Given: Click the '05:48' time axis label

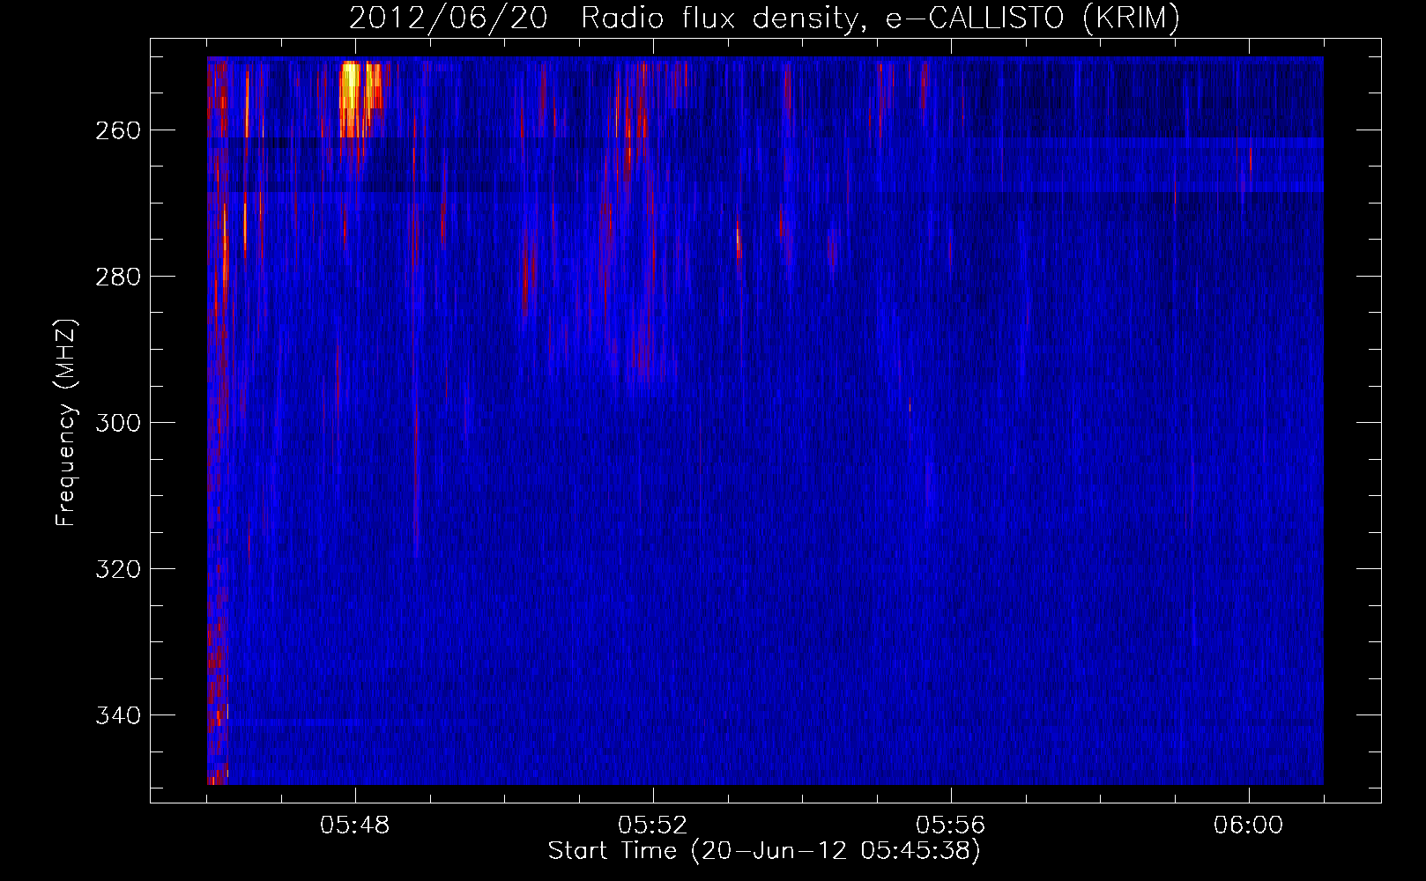Looking at the screenshot, I should click(x=355, y=825).
